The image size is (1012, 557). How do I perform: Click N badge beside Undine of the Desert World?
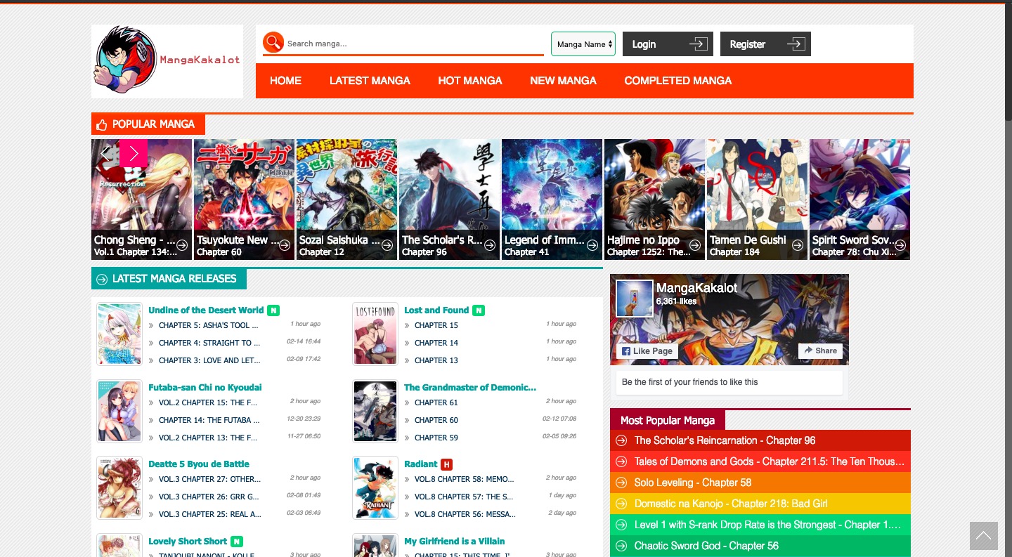tap(273, 310)
